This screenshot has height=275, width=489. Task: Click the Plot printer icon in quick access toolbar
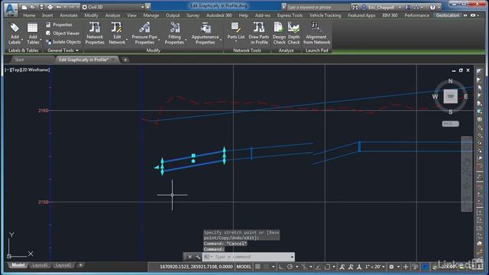tap(50, 7)
